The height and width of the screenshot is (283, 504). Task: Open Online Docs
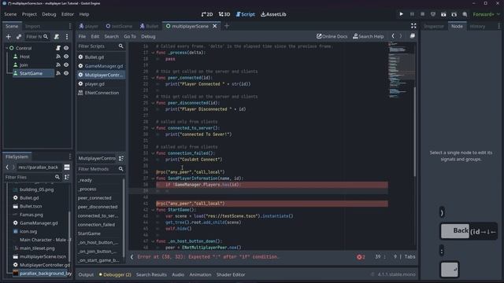tap(332, 37)
